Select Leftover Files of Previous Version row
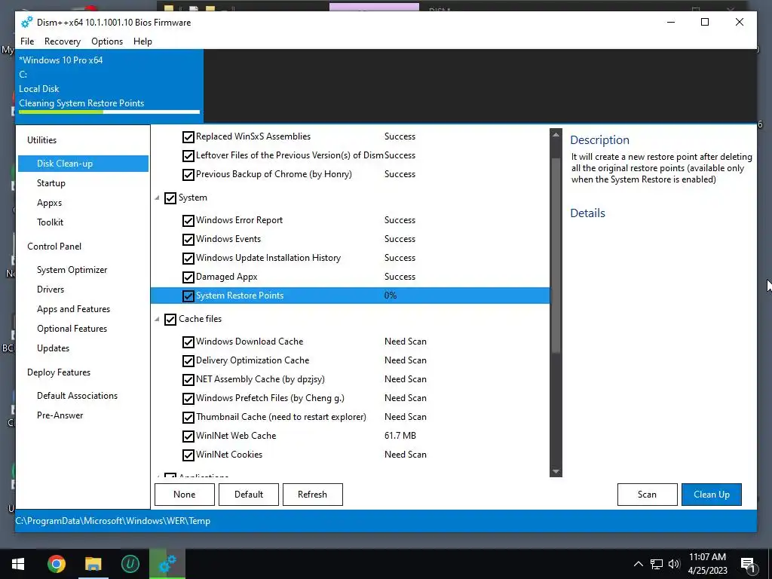The image size is (772, 579). [350, 155]
